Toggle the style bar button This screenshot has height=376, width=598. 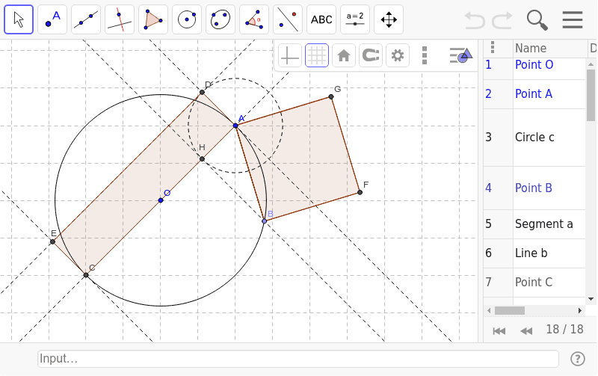point(460,55)
